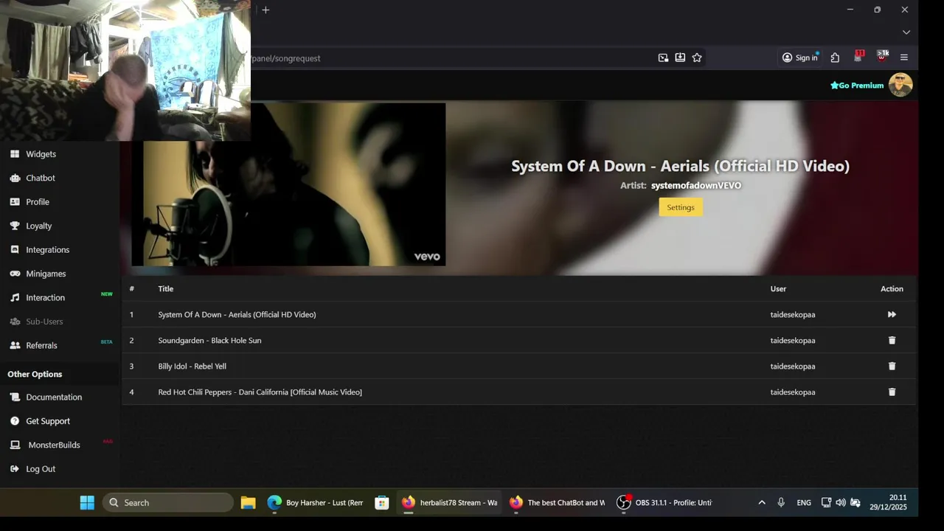Viewport: 944px width, 531px height.
Task: Click artist name systemofadownVEVO
Action: click(696, 186)
